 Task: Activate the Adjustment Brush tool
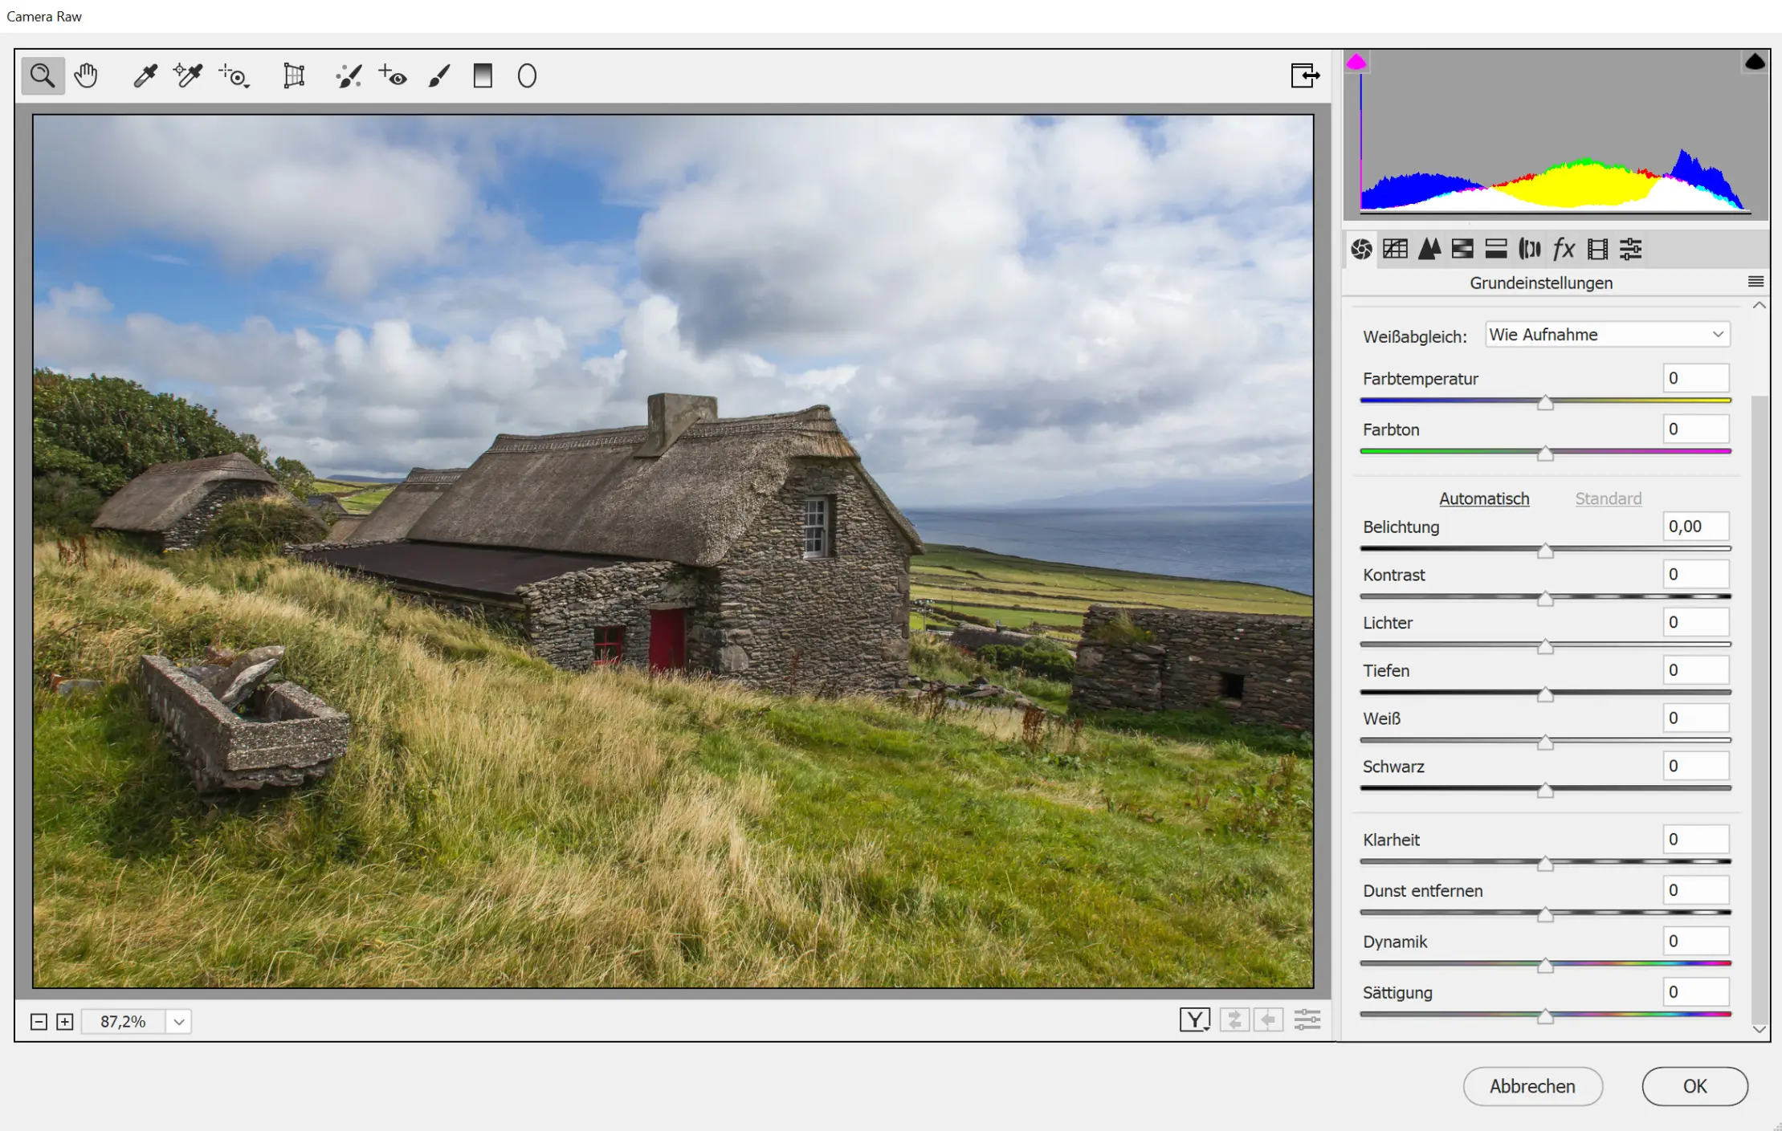439,76
